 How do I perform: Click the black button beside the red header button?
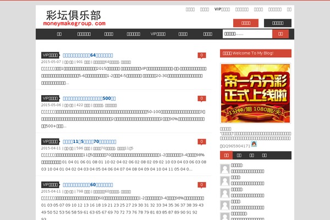pyautogui.click(x=278, y=23)
